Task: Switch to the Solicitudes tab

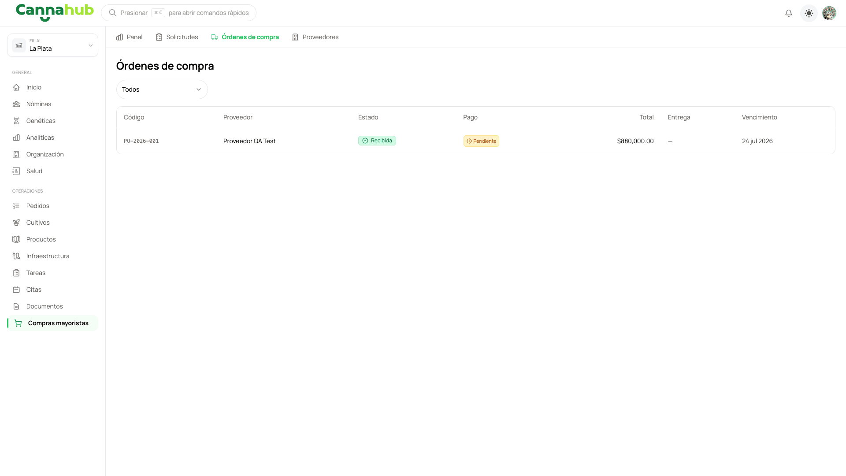Action: click(x=177, y=37)
